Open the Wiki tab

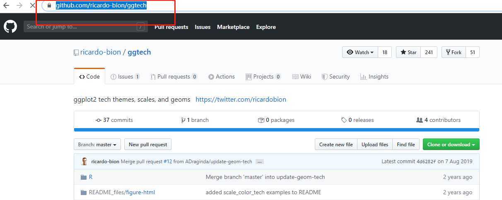pos(302,76)
